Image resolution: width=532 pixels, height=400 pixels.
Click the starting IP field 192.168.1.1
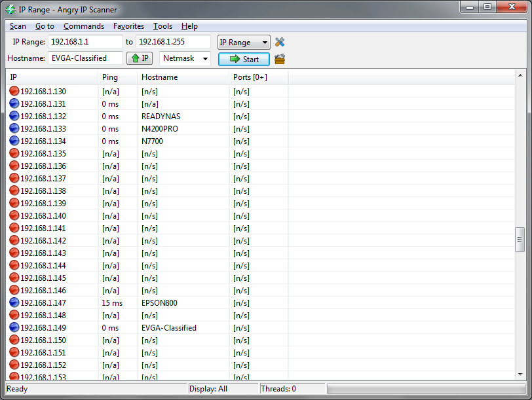click(85, 42)
